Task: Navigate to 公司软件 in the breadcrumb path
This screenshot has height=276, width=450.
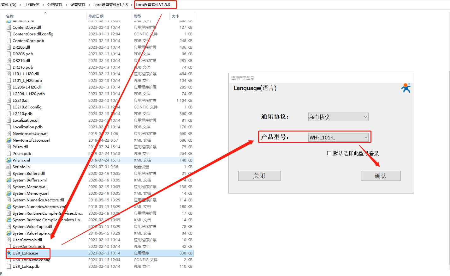Action: click(x=55, y=5)
